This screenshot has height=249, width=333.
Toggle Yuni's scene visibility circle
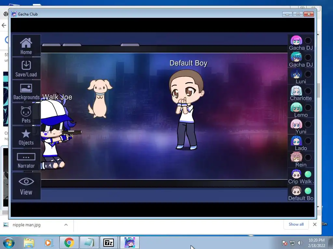pyautogui.click(x=308, y=124)
